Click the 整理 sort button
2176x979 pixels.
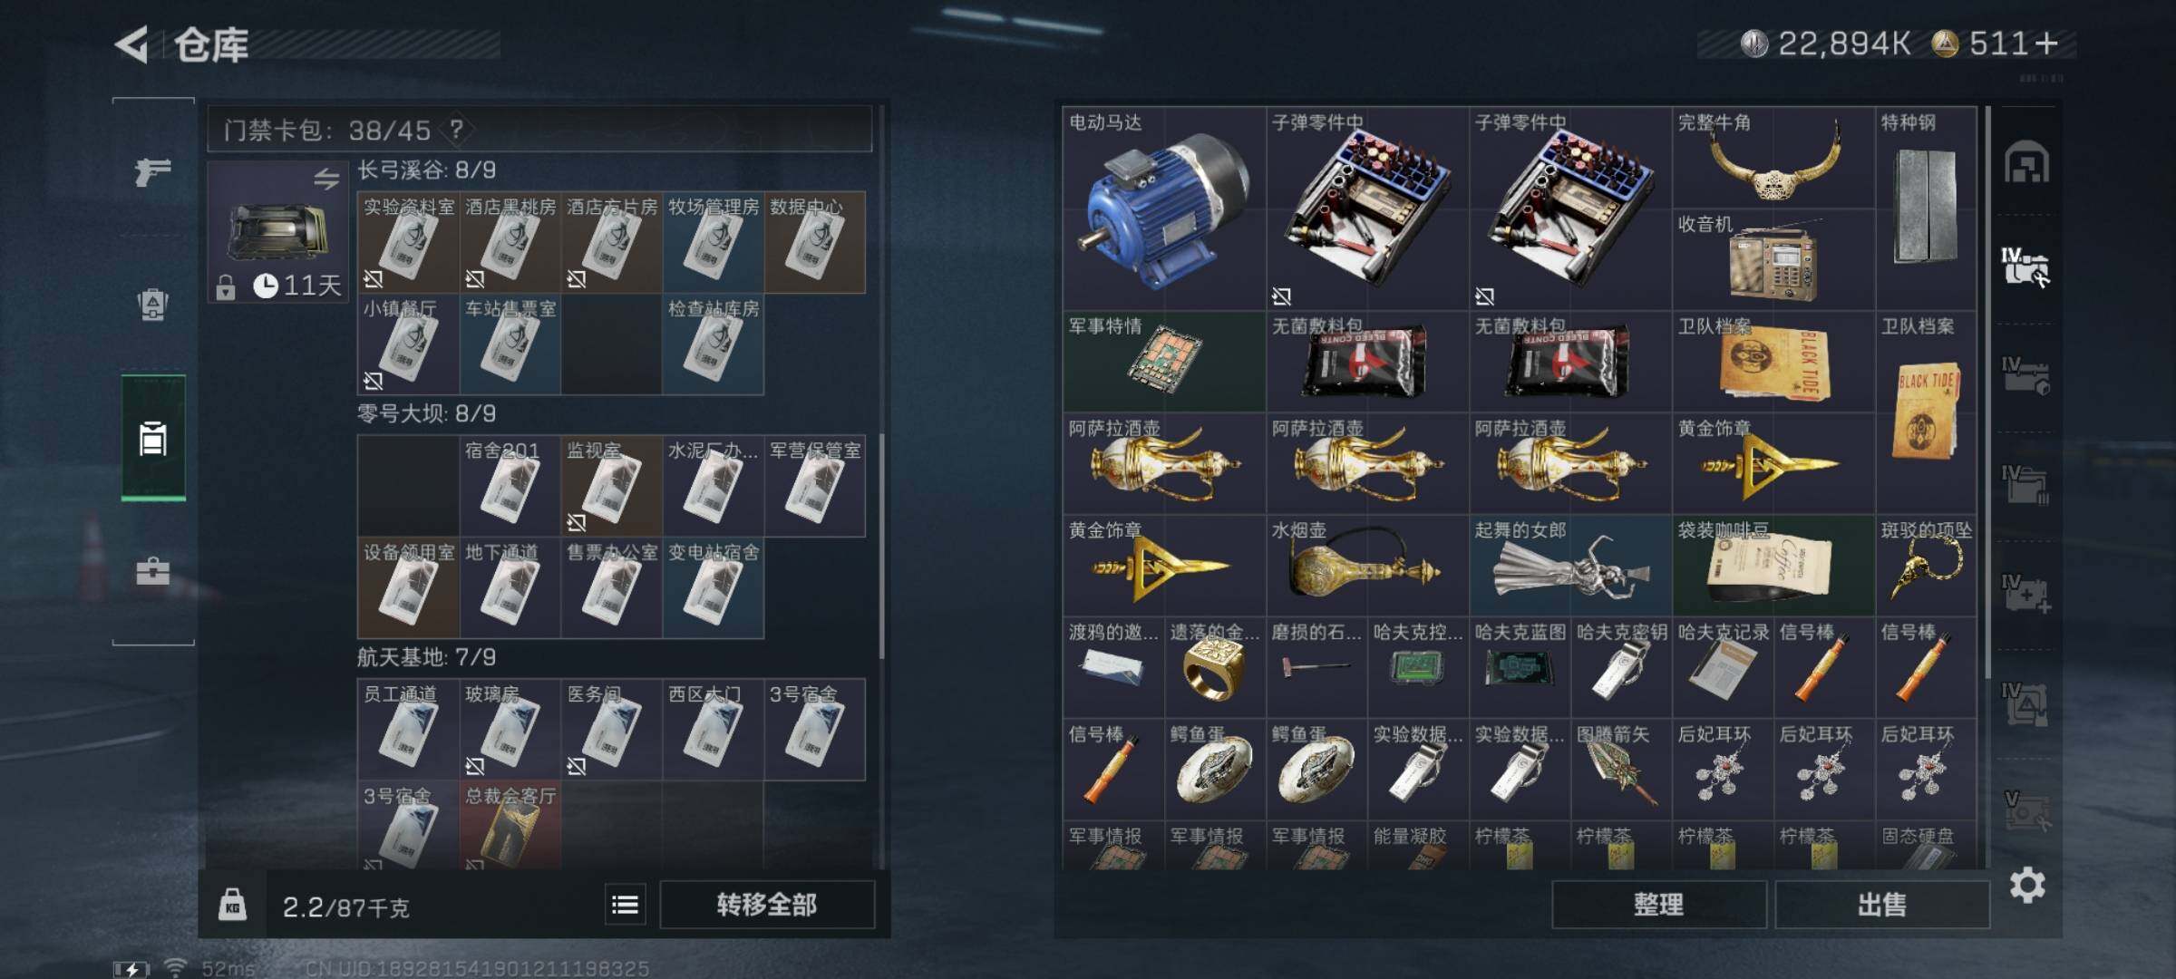(x=1658, y=904)
